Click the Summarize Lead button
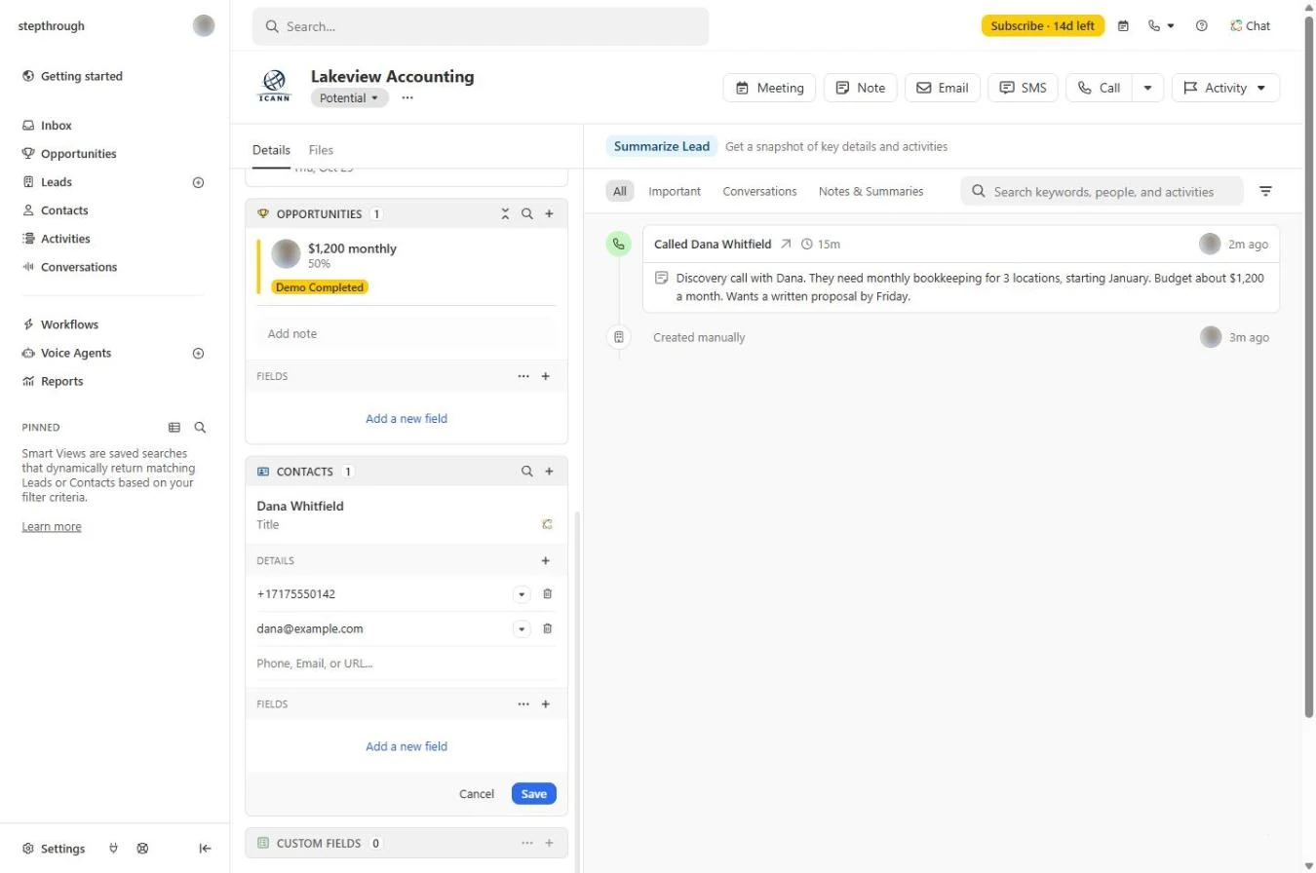Screen dimensions: 1316x873 662,146
